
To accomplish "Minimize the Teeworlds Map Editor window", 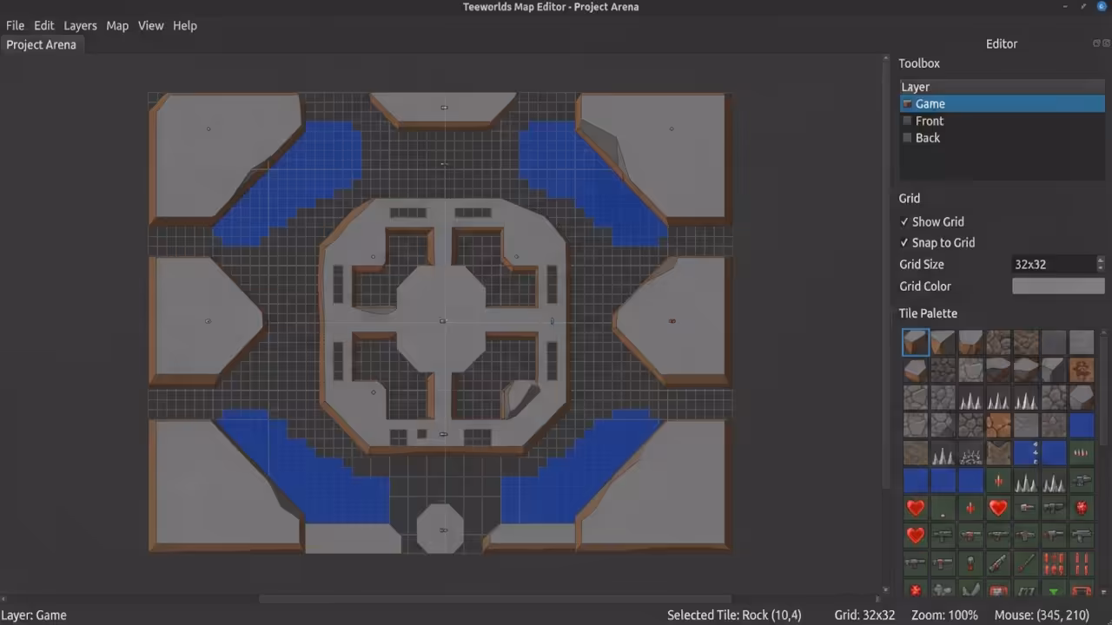I will point(1066,7).
